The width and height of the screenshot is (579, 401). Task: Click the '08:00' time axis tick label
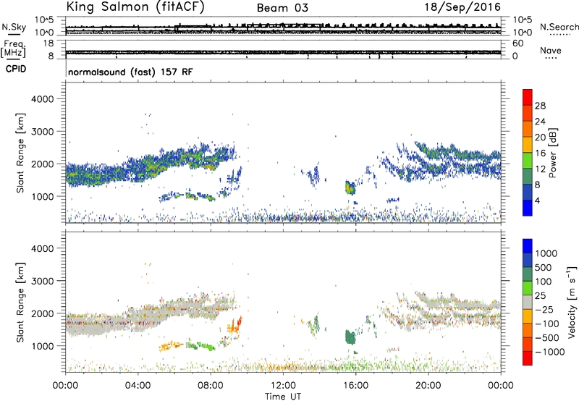pos(211,386)
